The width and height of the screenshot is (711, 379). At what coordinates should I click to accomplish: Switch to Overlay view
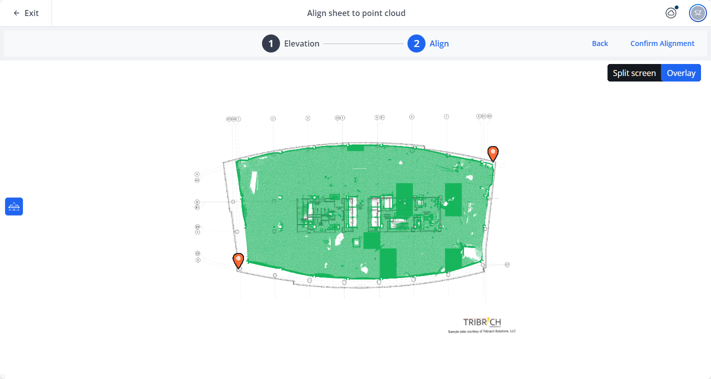point(681,73)
